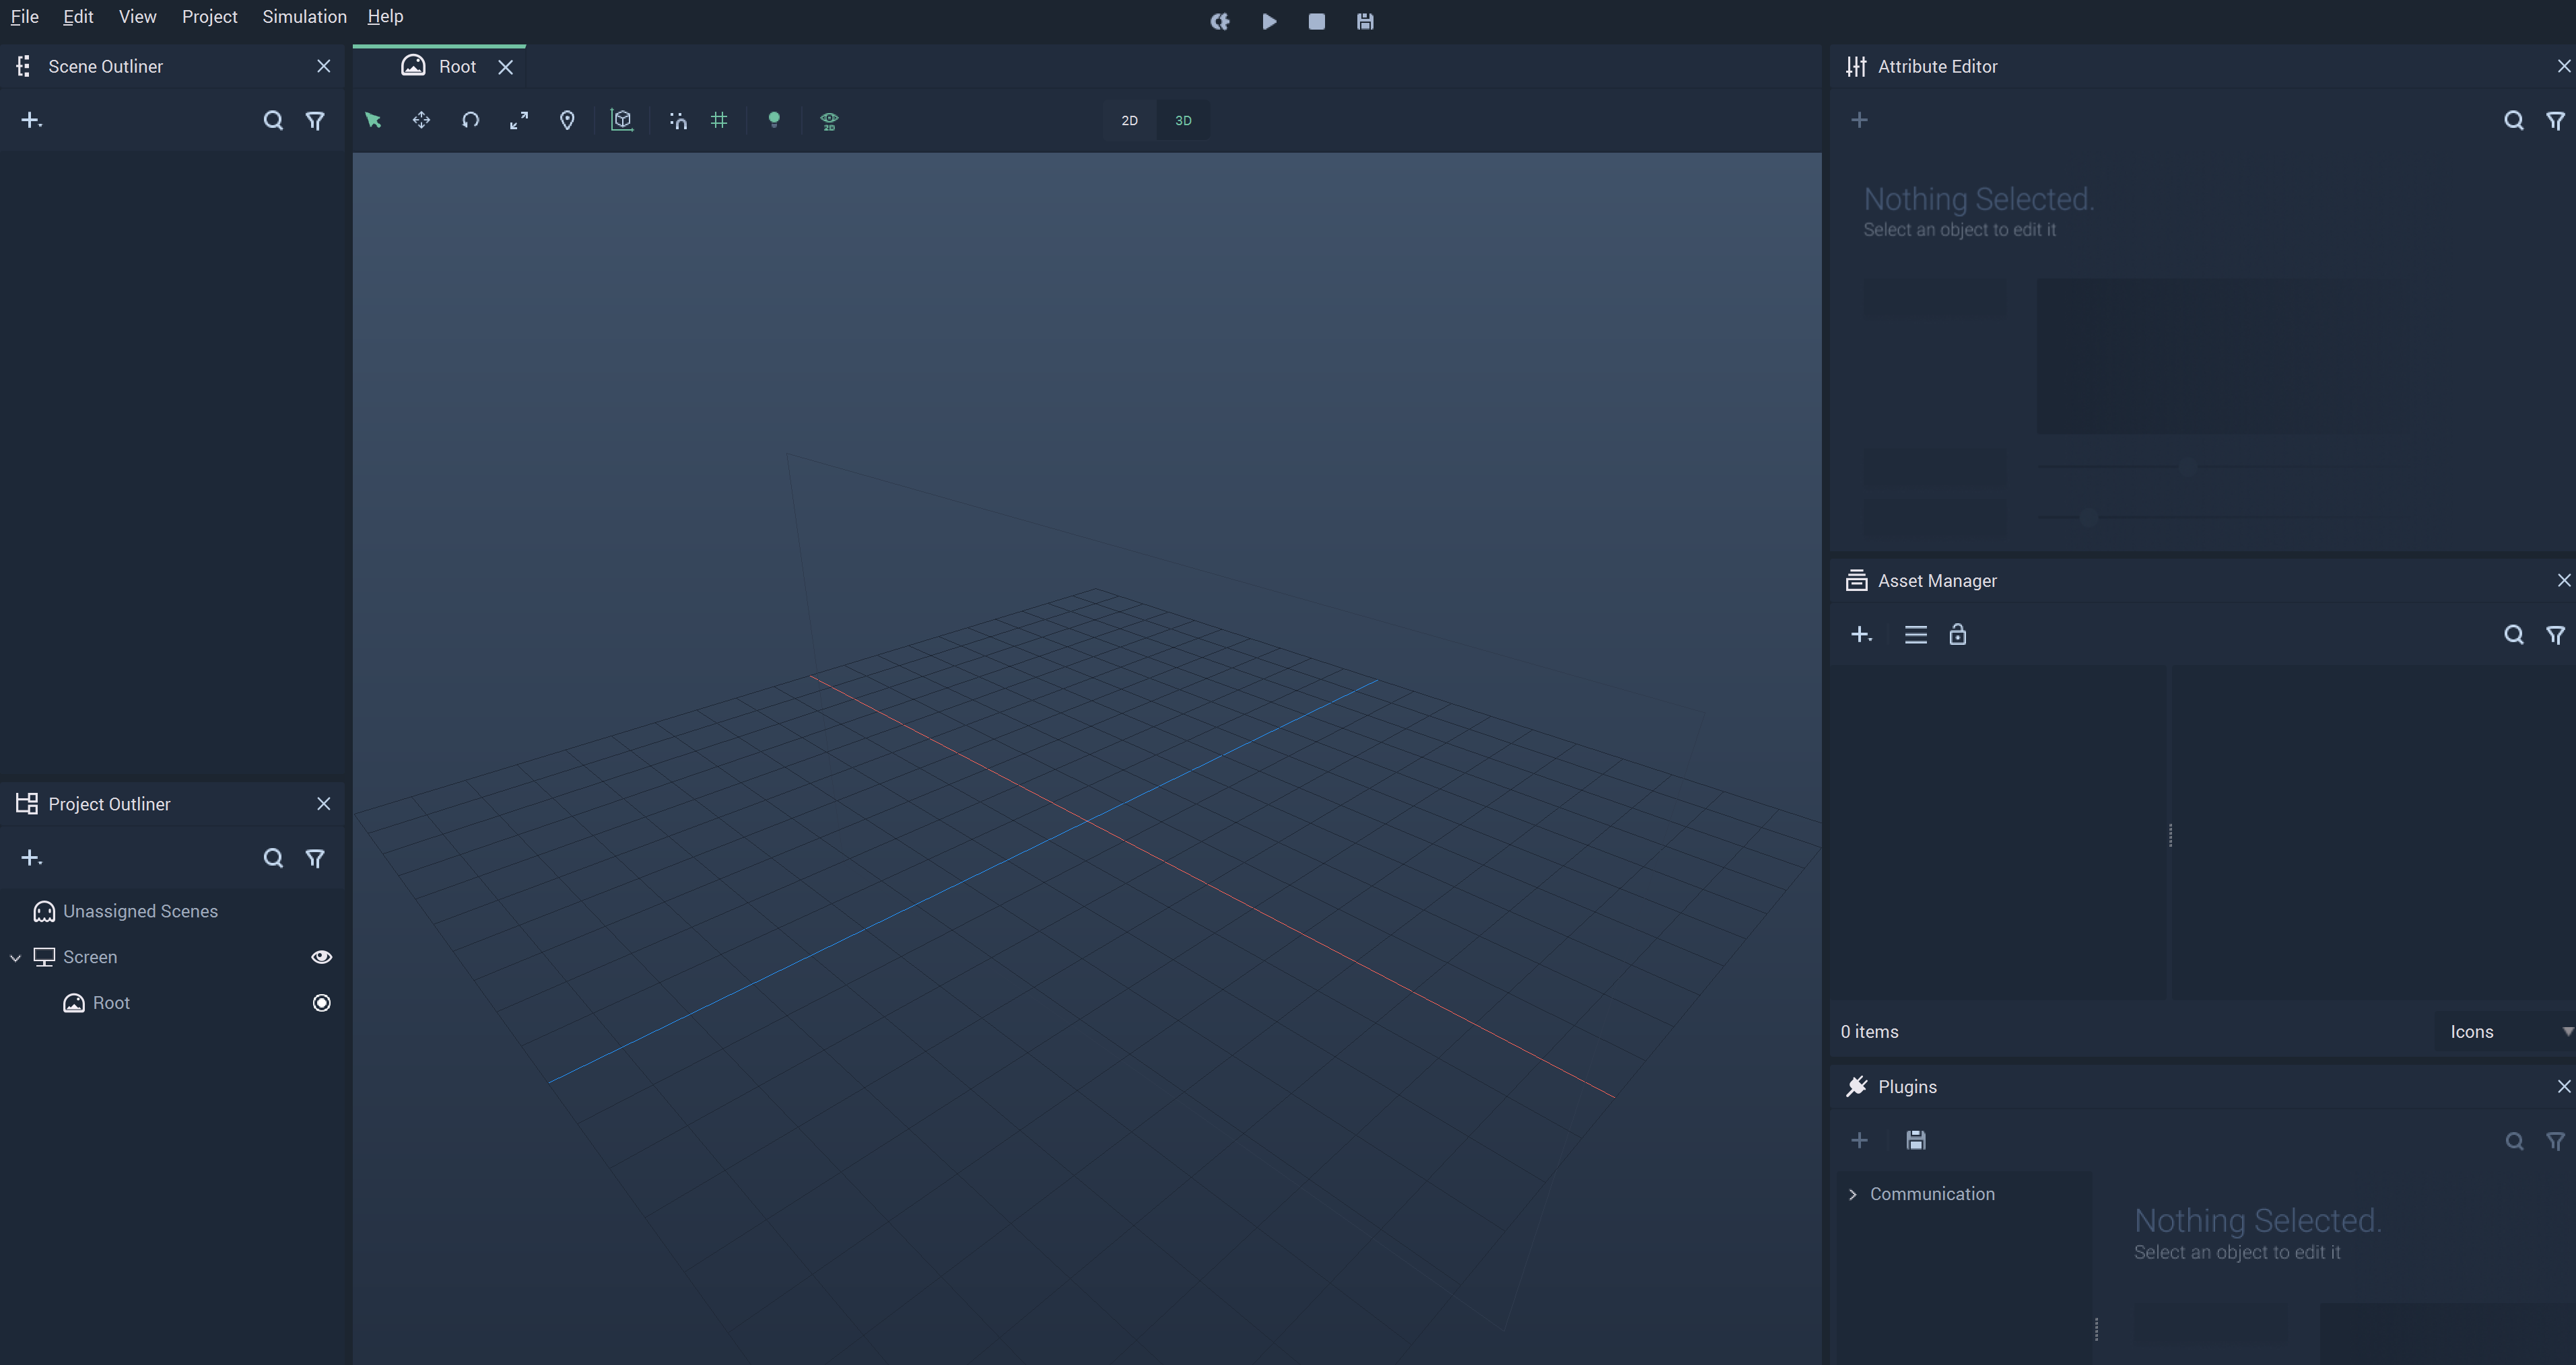Open the Project menu
This screenshot has width=2576, height=1365.
tap(209, 16)
